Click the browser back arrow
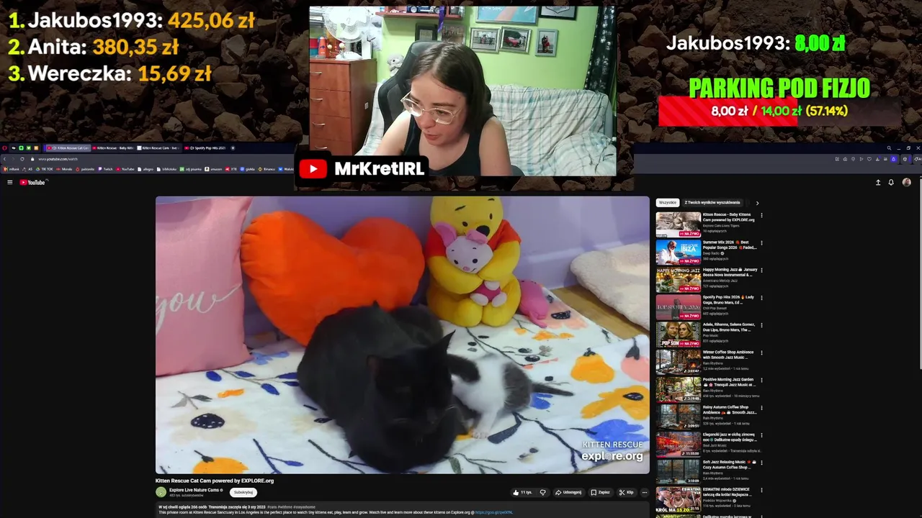Image resolution: width=922 pixels, height=518 pixels. click(x=4, y=159)
